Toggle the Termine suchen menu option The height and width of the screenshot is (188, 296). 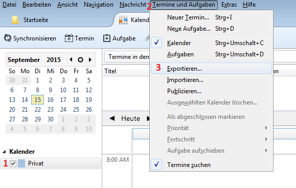pyautogui.click(x=211, y=165)
